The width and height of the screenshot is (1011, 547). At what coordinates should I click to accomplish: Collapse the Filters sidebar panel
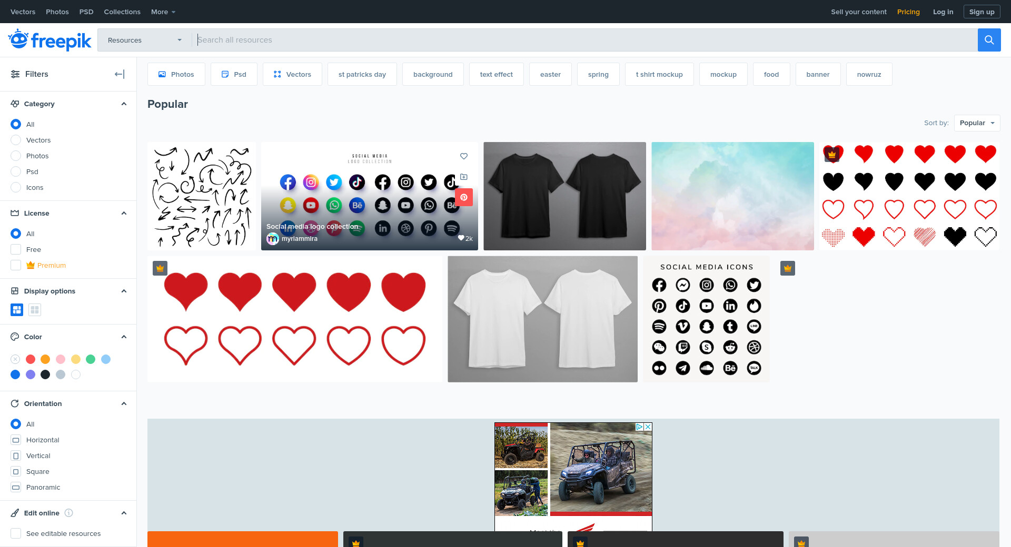(x=120, y=74)
